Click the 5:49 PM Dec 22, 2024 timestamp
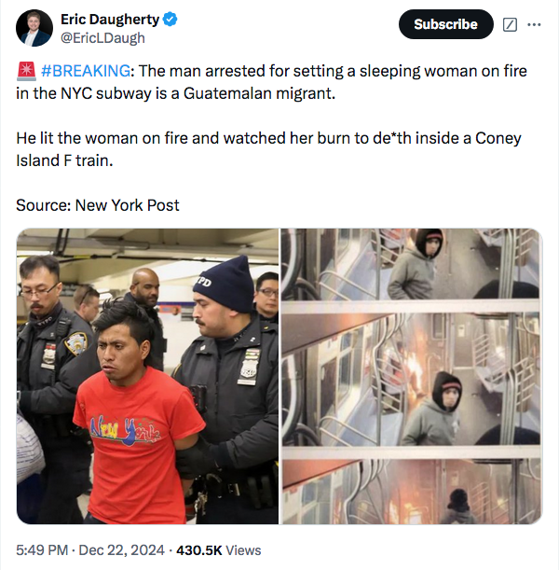 [90, 550]
